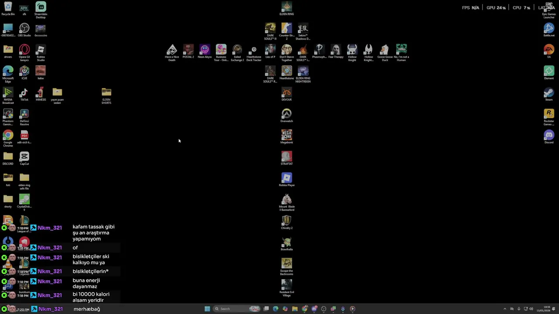Launch the Discord desktop shortcut

(x=549, y=137)
